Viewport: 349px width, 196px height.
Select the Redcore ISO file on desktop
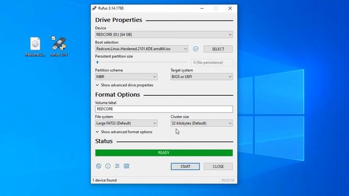click(x=35, y=47)
